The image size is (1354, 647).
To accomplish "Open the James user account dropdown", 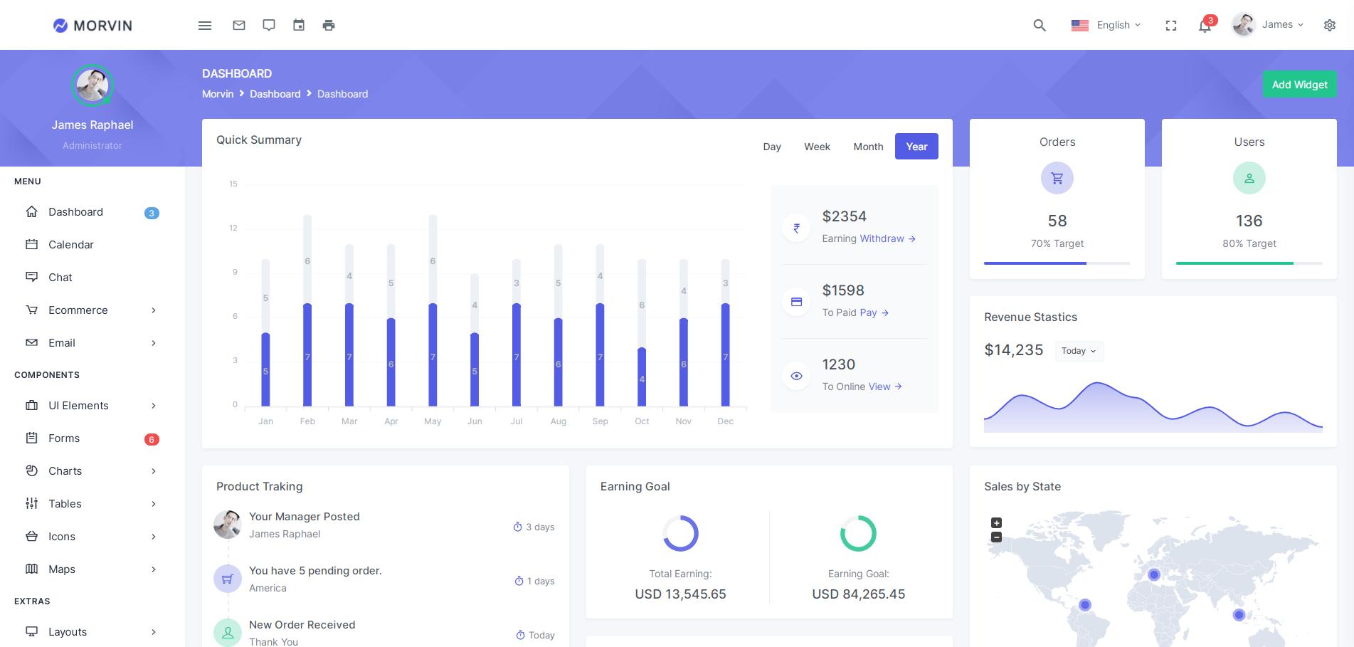I will tap(1269, 25).
